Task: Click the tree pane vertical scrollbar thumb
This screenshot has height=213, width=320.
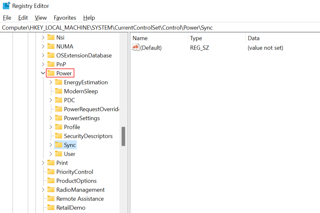Action: click(x=123, y=137)
